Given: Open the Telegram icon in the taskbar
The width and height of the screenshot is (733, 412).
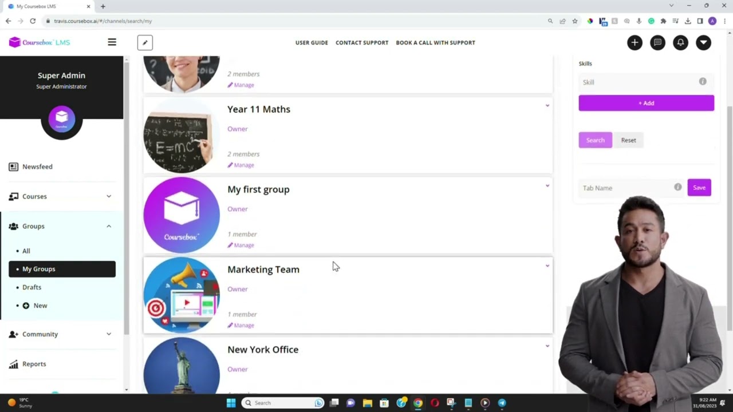Looking at the screenshot, I should (x=502, y=403).
